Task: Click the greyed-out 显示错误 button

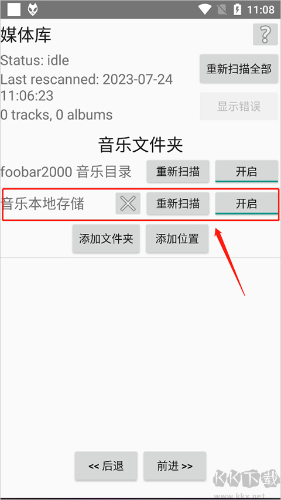Action: click(x=239, y=106)
